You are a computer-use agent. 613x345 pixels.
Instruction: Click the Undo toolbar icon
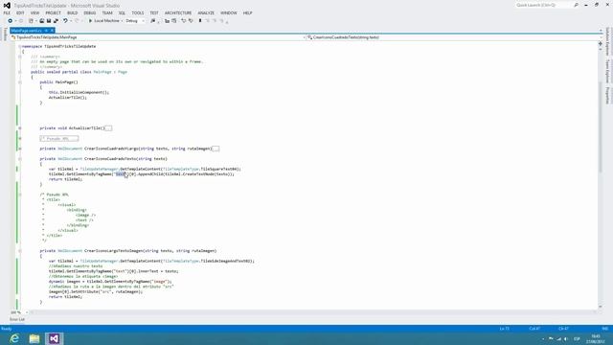(x=65, y=21)
